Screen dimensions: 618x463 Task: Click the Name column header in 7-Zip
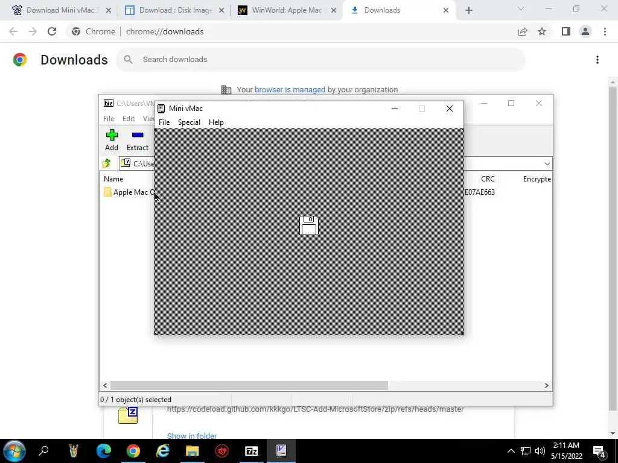tap(113, 178)
